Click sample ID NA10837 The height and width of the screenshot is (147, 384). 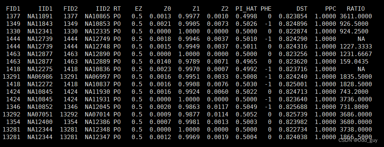tap(97, 85)
